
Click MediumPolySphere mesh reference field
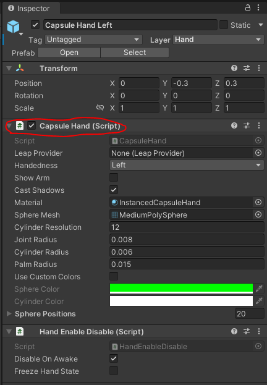181,214
